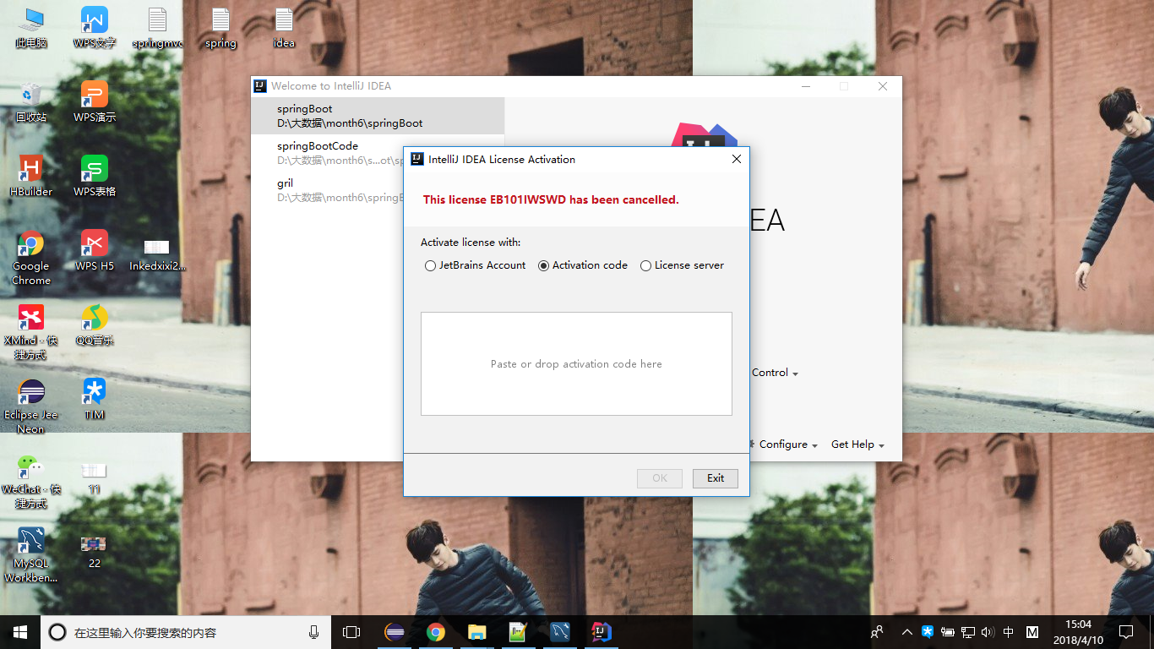The image size is (1154, 649).
Task: Select the Activation code radio option
Action: click(583, 265)
